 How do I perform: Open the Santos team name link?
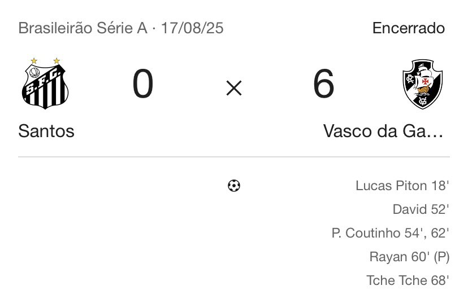tap(46, 131)
